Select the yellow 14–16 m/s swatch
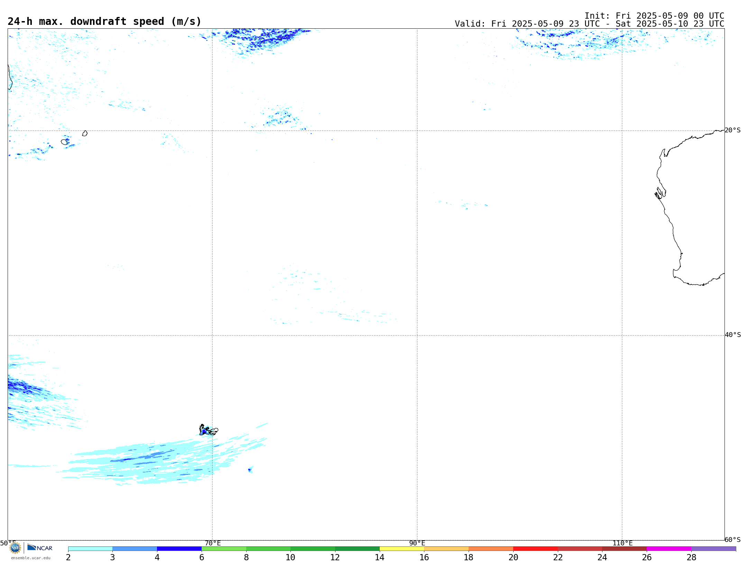Screen dimensions: 747x562 (402, 549)
